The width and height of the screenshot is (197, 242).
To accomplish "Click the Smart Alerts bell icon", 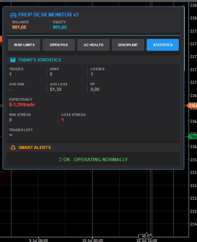I will [x=13, y=148].
